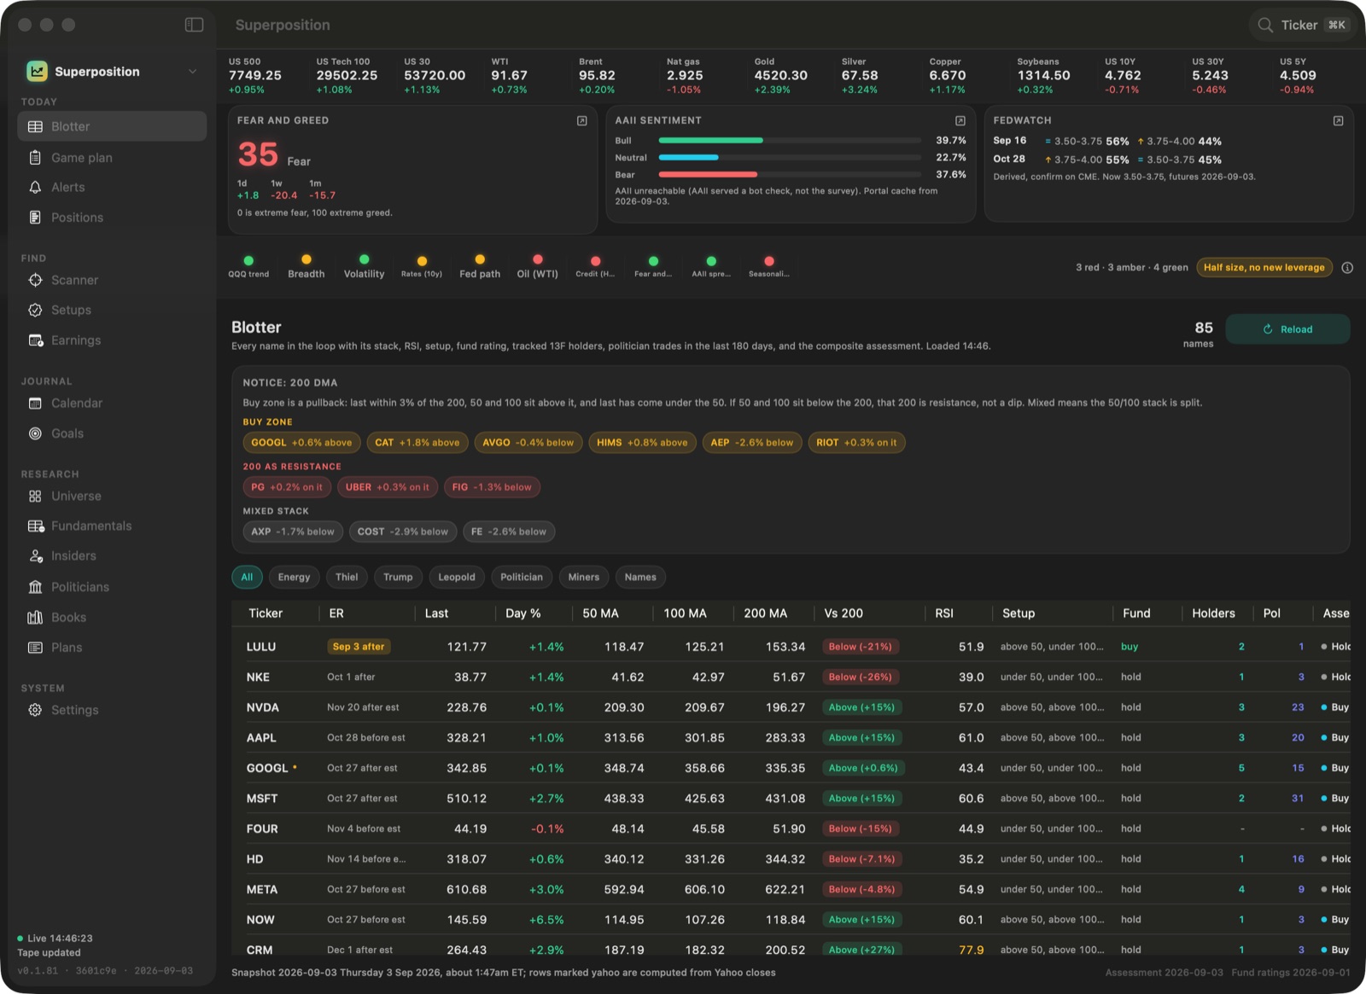This screenshot has height=994, width=1366.
Task: Click the Superposition app logo icon
Action: 37,72
